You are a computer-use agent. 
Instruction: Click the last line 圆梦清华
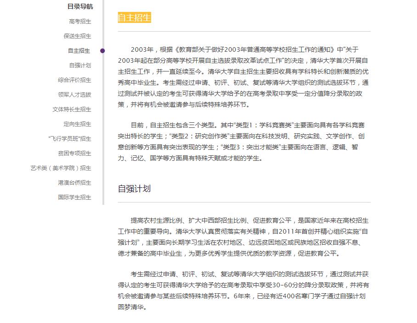click(132, 307)
